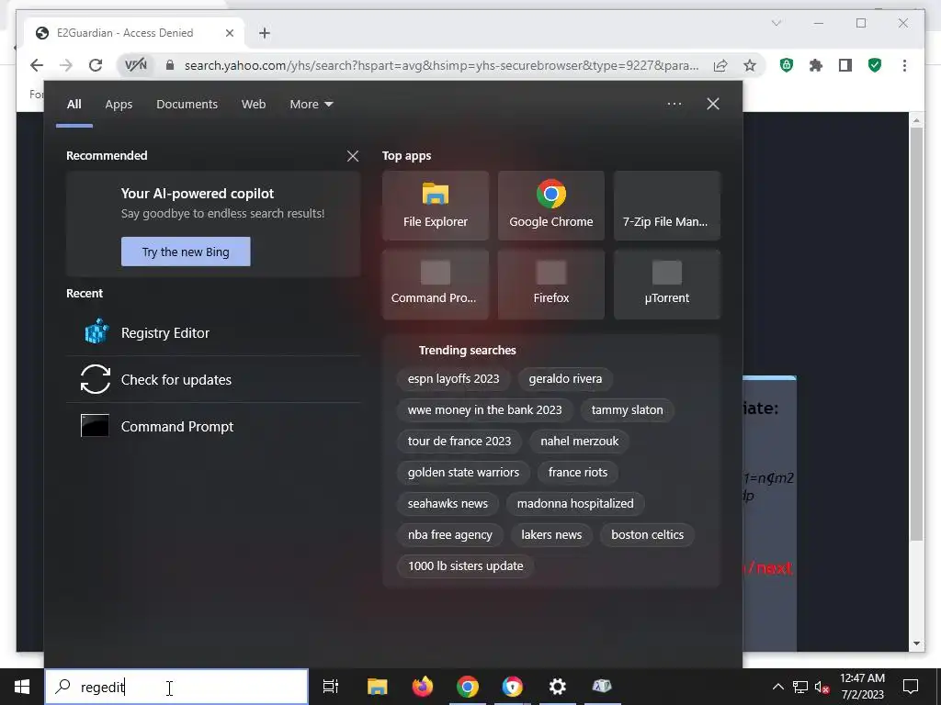Search trending tammy slaton
941x705 pixels.
click(627, 410)
